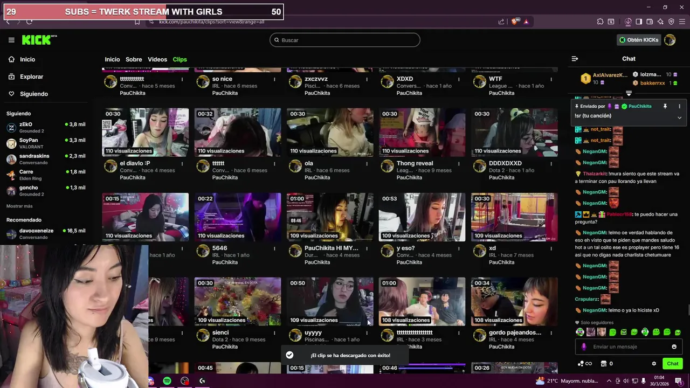Collapse the chat panel arrow icon

tap(575, 59)
